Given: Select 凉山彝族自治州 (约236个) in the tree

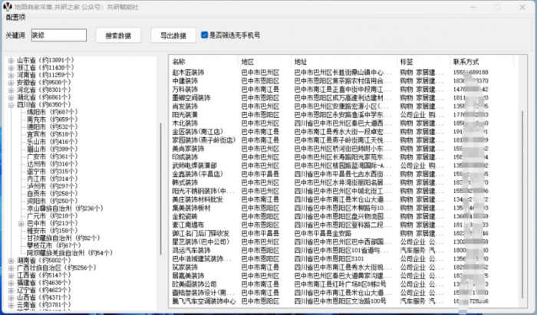Looking at the screenshot, I should click(65, 208).
